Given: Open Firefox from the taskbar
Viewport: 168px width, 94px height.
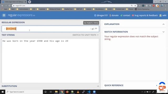Looking at the screenshot, I should 67,92.
